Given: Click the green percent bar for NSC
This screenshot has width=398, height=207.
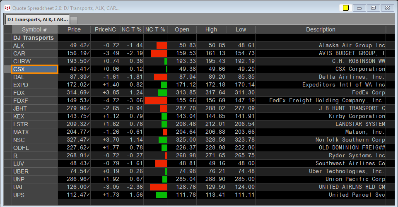Looking at the screenshot, I should [x=163, y=140].
